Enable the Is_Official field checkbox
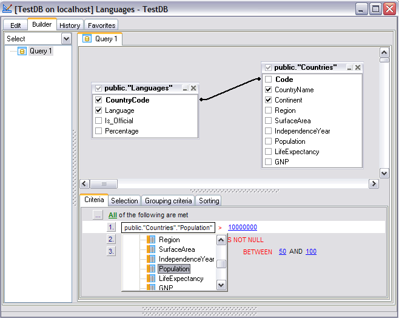399x318 pixels. [99, 121]
